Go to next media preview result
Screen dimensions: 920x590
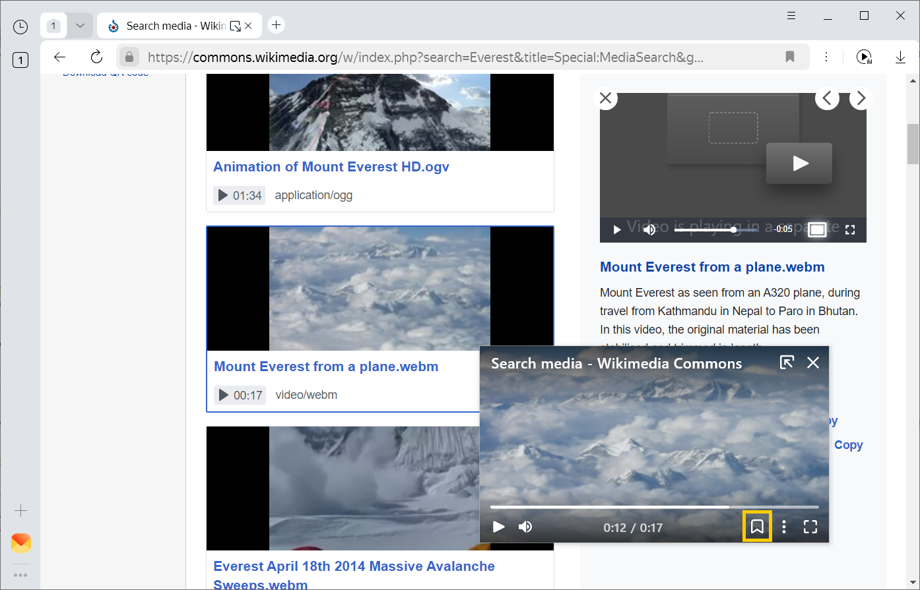pos(860,98)
